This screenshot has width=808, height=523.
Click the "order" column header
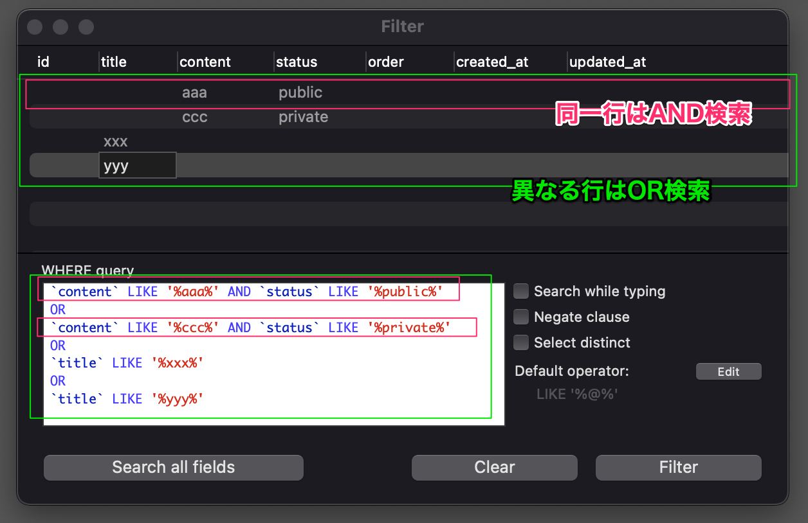point(386,62)
